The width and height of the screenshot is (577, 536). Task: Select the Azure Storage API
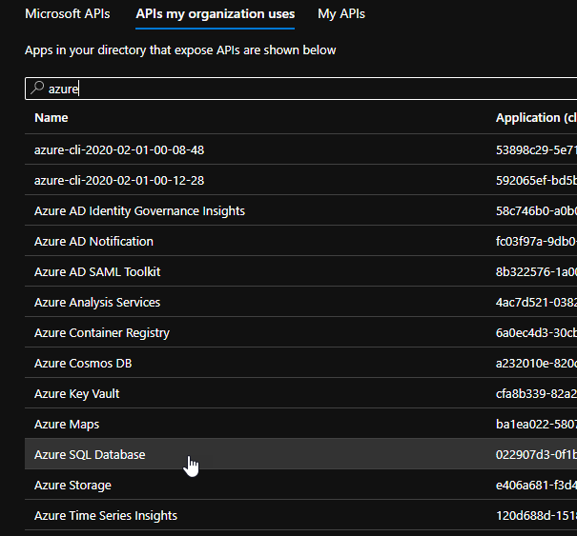pos(301,485)
